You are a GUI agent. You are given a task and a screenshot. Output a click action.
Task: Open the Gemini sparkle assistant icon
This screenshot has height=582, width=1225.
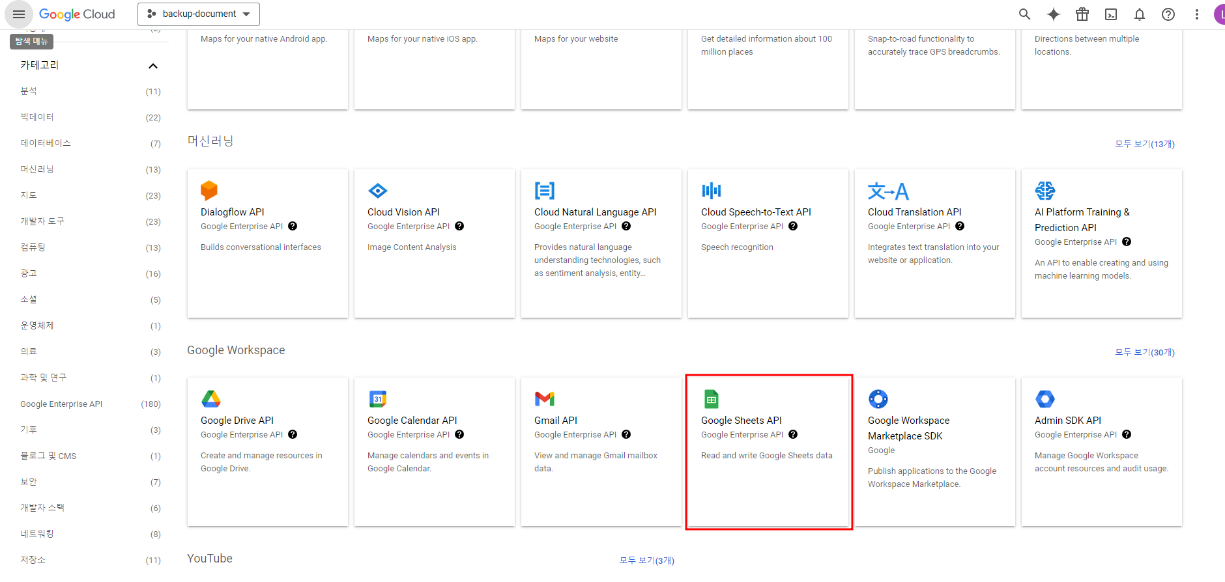[x=1054, y=14]
